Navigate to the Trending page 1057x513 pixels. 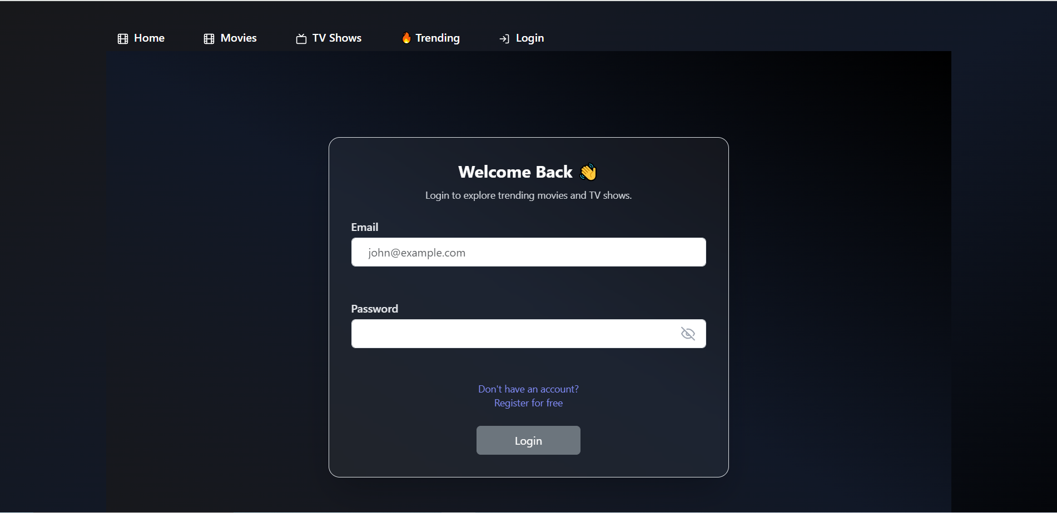438,38
